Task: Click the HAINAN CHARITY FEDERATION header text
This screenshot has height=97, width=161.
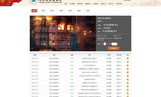Action: pyautogui.click(x=50, y=2)
